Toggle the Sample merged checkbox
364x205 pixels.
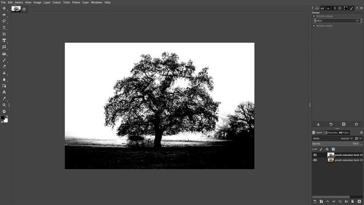(x=314, y=26)
